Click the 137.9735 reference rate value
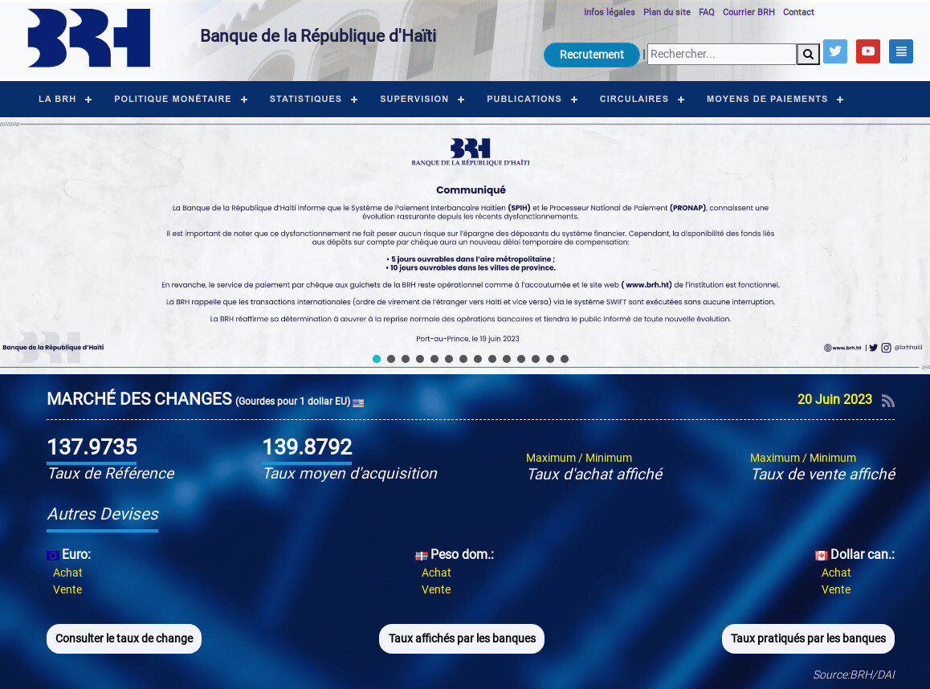 tap(92, 447)
